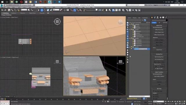Open the Scene Explorer Display menu
The width and height of the screenshot is (186, 105).
click(x=135, y=18)
